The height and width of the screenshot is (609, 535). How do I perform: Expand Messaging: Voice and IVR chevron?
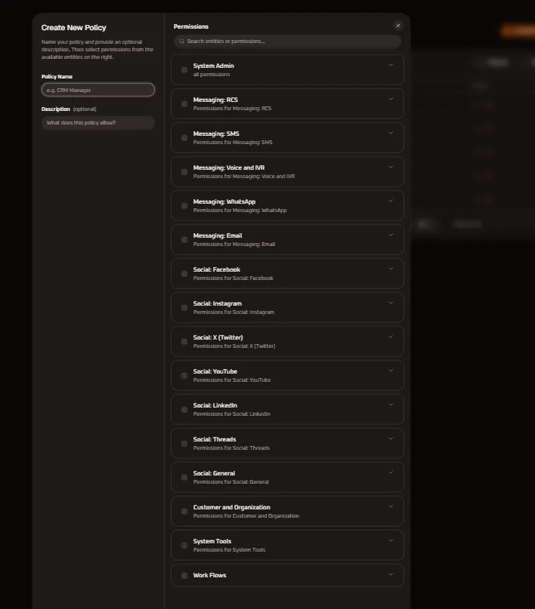coord(391,167)
